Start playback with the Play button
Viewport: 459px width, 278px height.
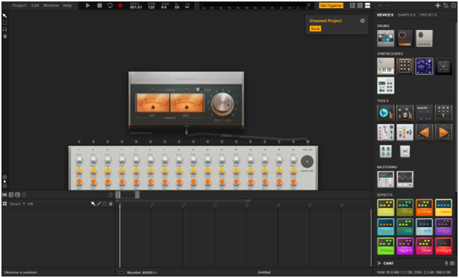click(88, 6)
